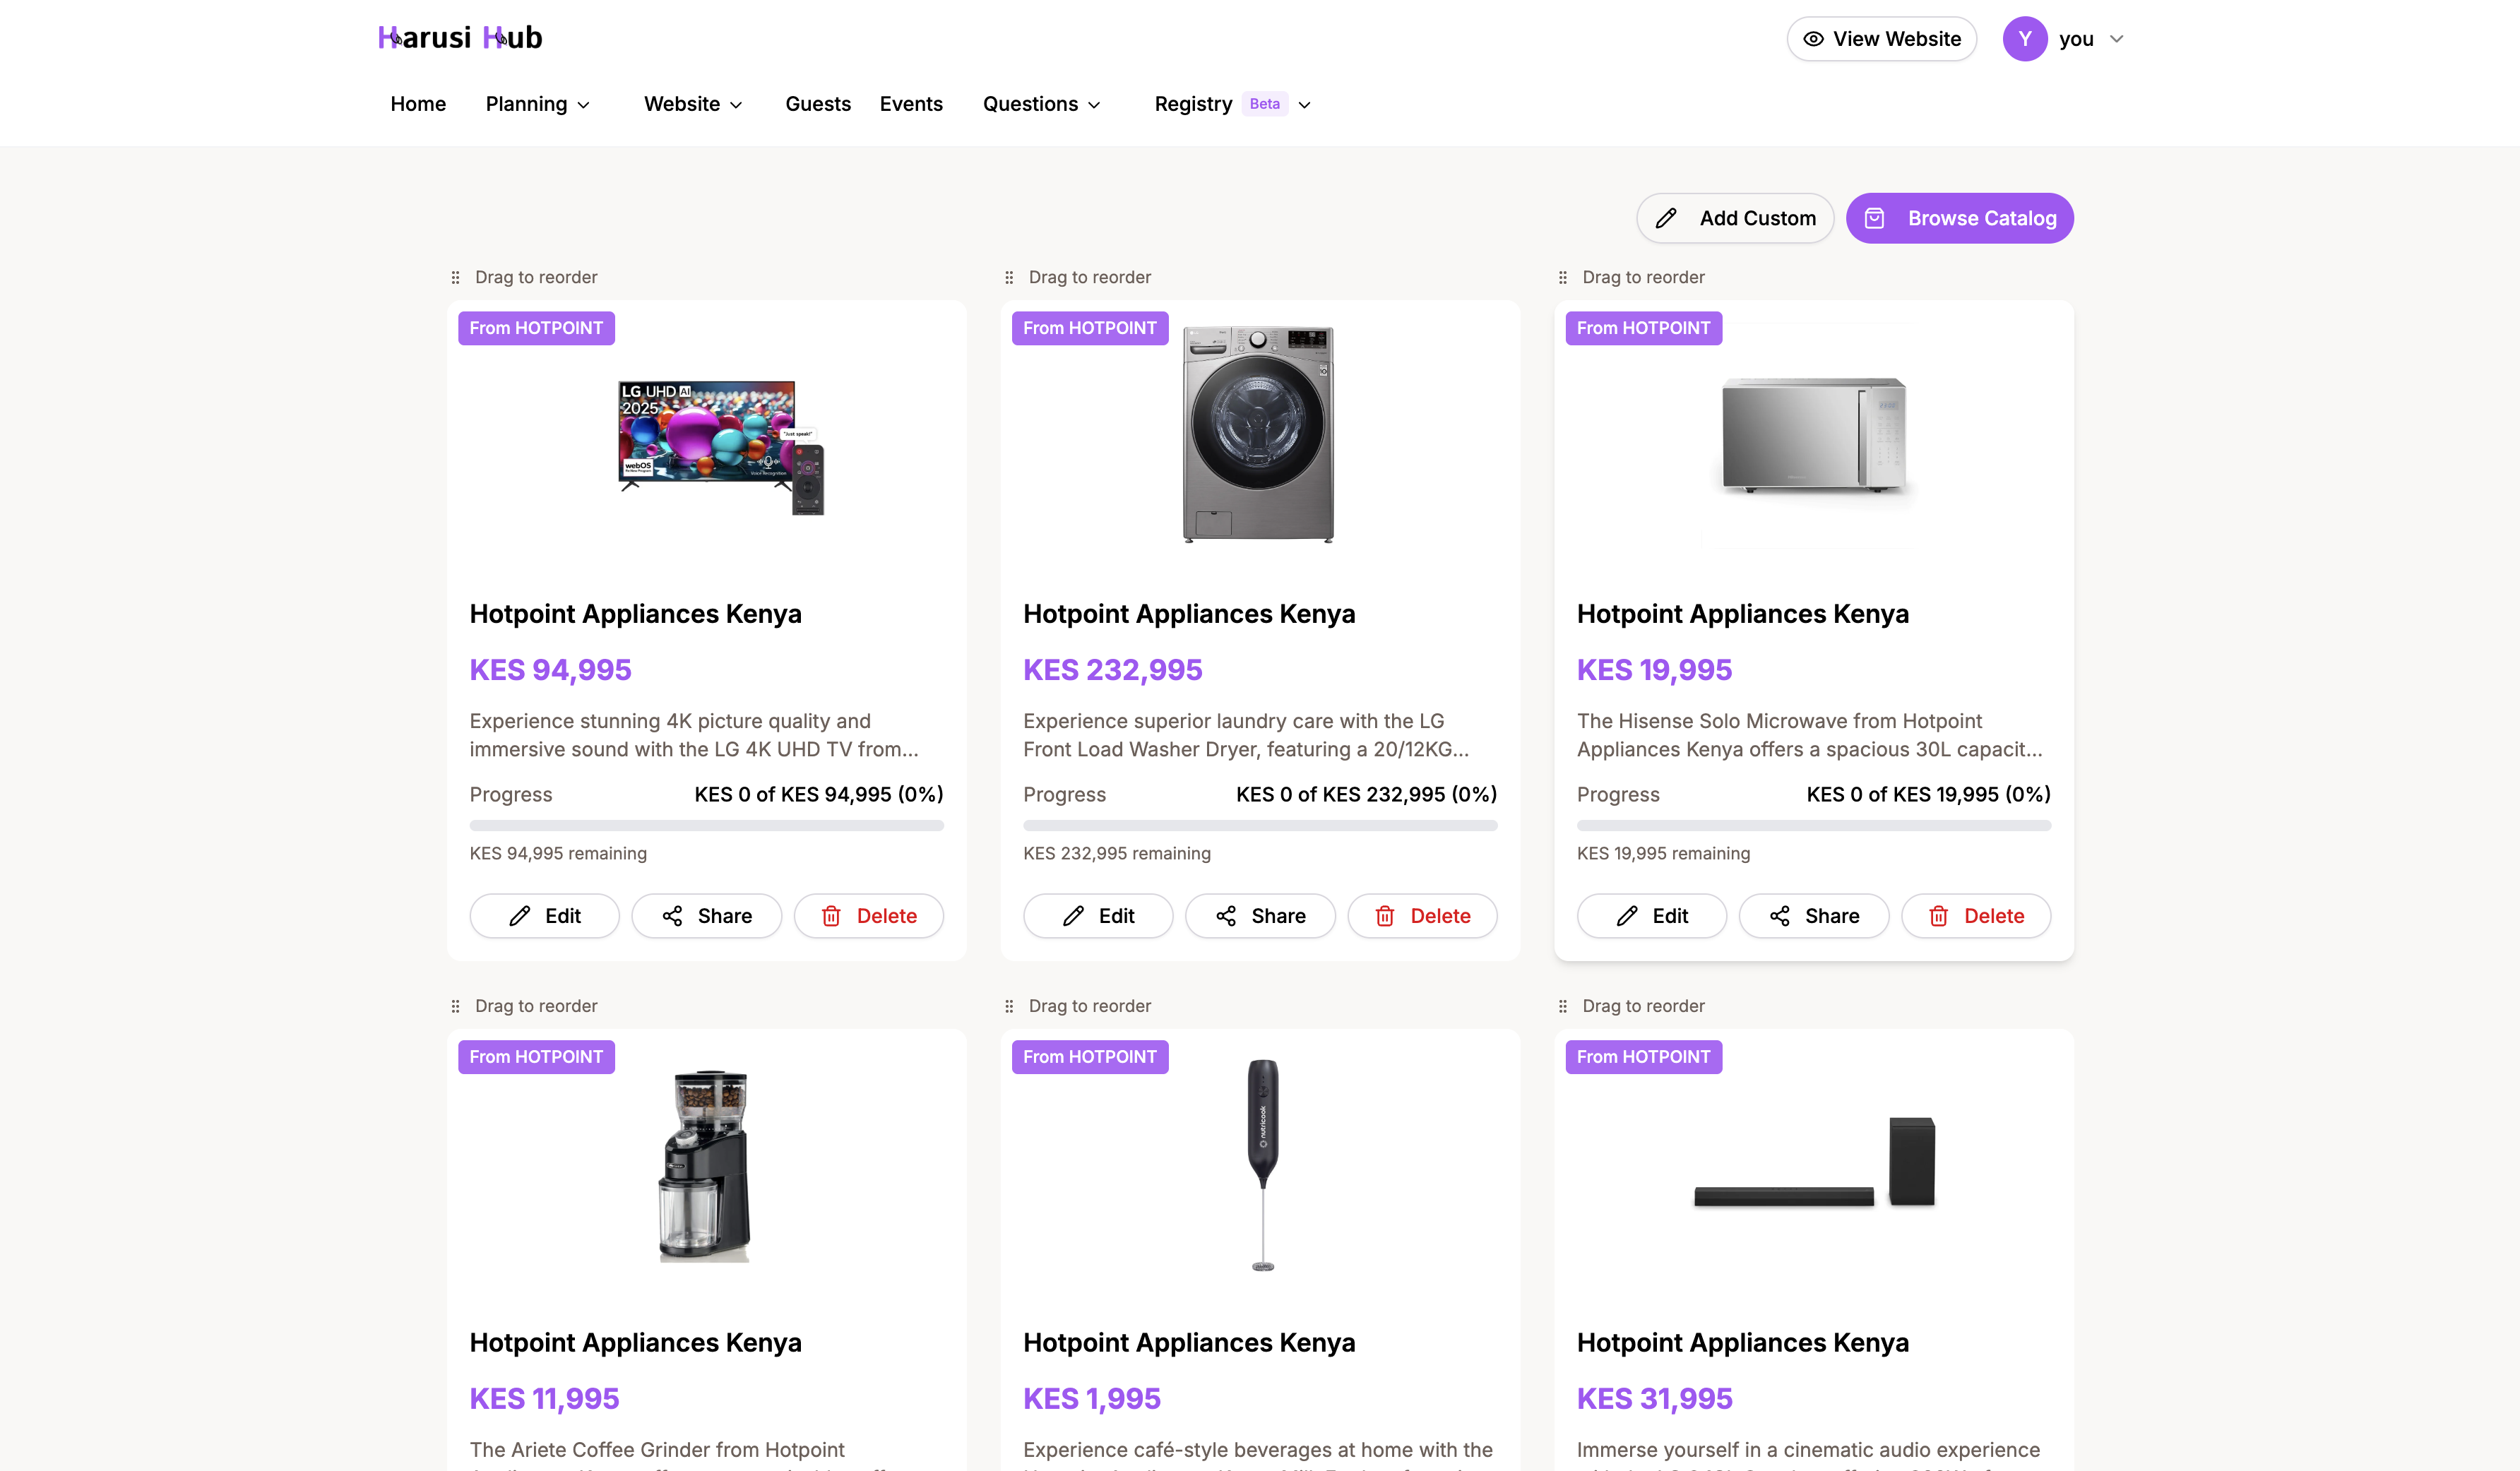Click the drag handle above the LG TV card

tap(456, 277)
